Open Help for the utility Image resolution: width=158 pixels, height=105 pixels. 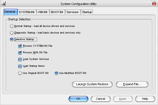click(x=145, y=99)
